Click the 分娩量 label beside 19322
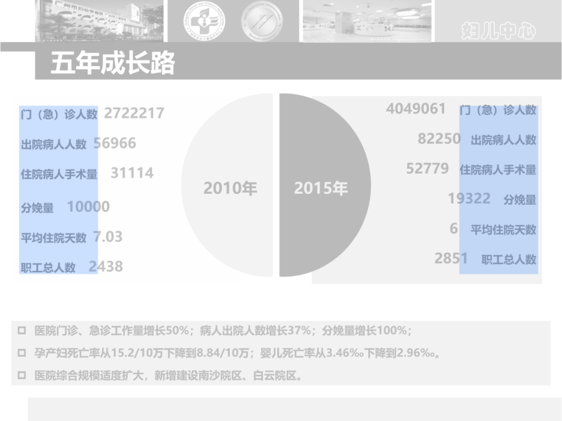 click(x=520, y=200)
